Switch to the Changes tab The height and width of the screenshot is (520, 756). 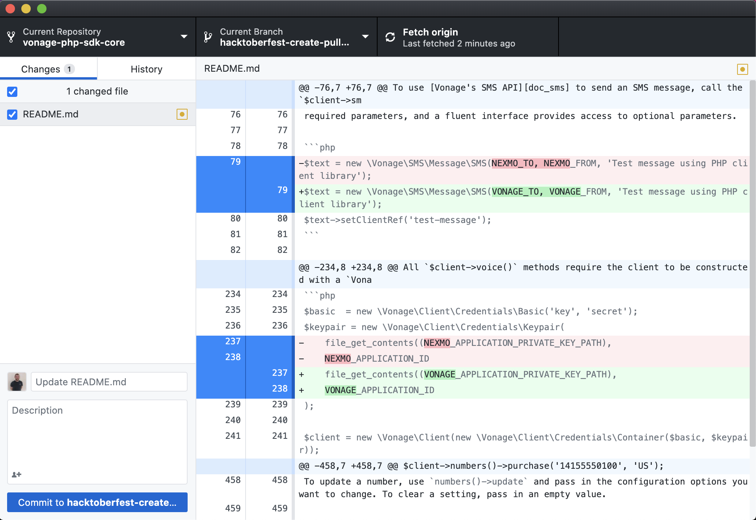point(48,69)
